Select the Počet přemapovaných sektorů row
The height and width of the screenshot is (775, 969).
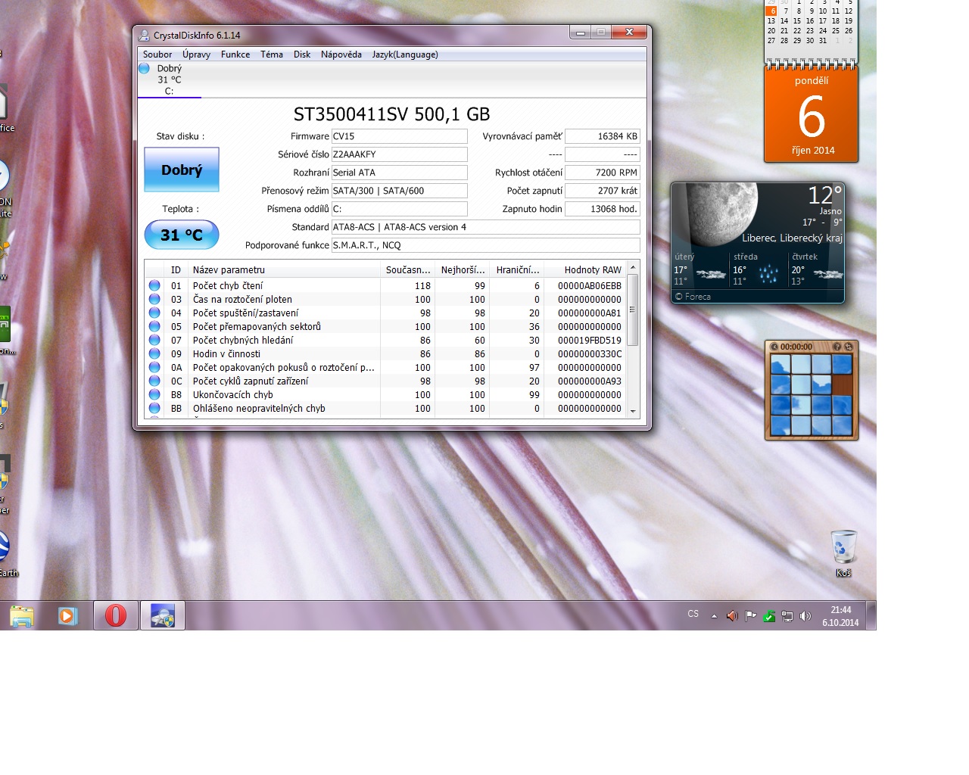(x=385, y=326)
